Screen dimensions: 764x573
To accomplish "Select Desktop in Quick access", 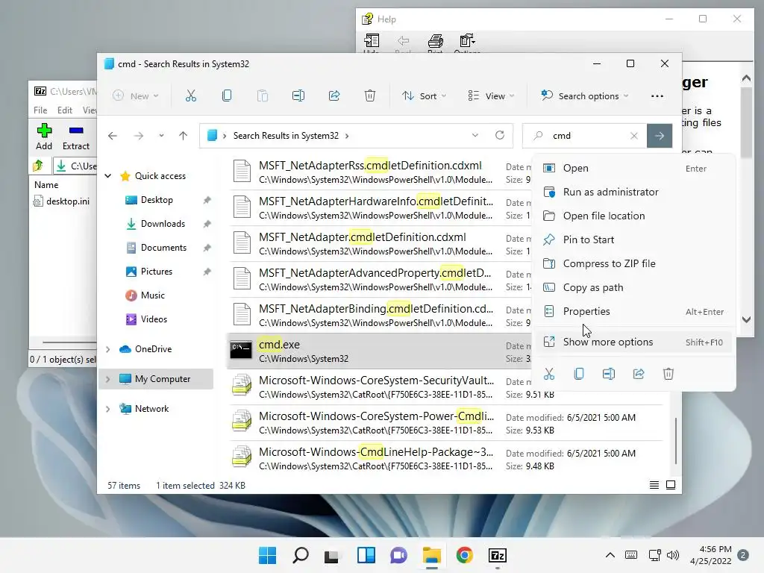I will (157, 200).
